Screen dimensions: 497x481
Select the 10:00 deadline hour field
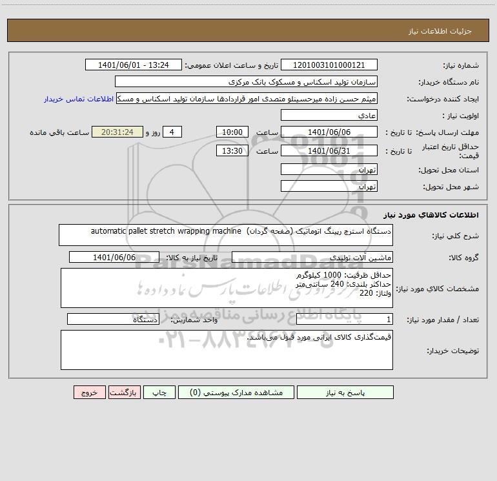(x=232, y=132)
